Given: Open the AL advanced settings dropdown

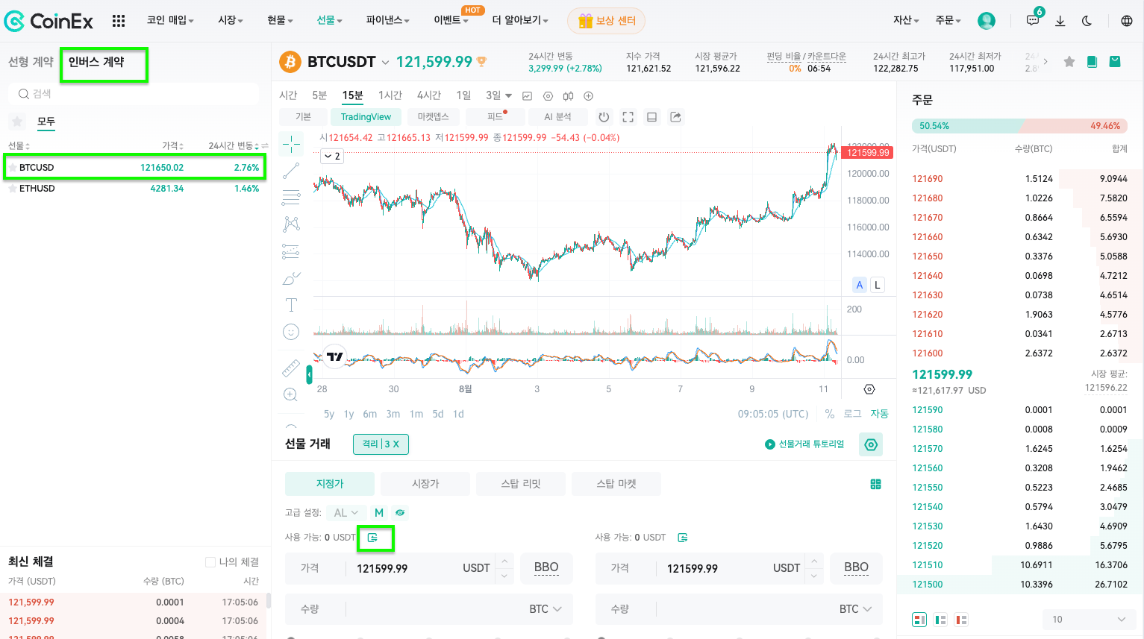Looking at the screenshot, I should click(346, 512).
